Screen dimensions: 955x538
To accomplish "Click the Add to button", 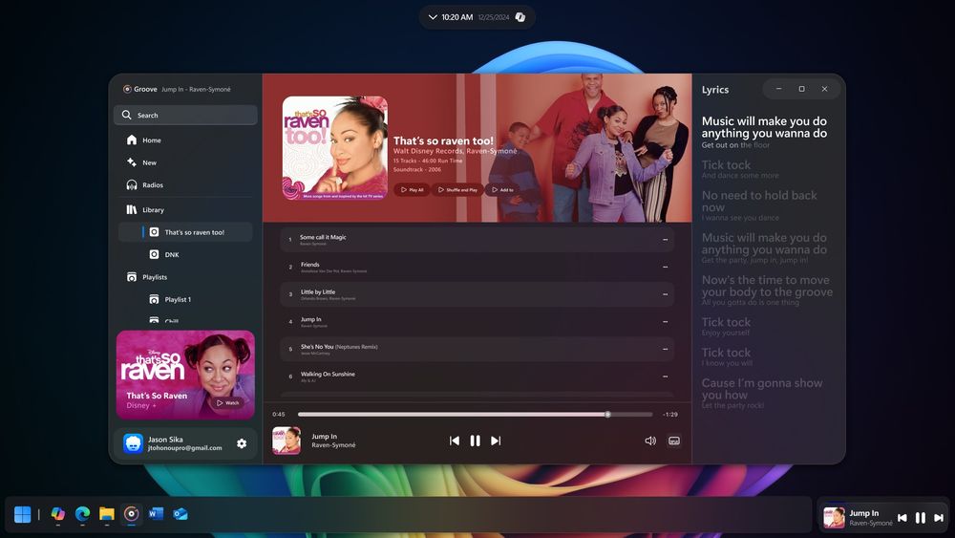I will (502, 189).
